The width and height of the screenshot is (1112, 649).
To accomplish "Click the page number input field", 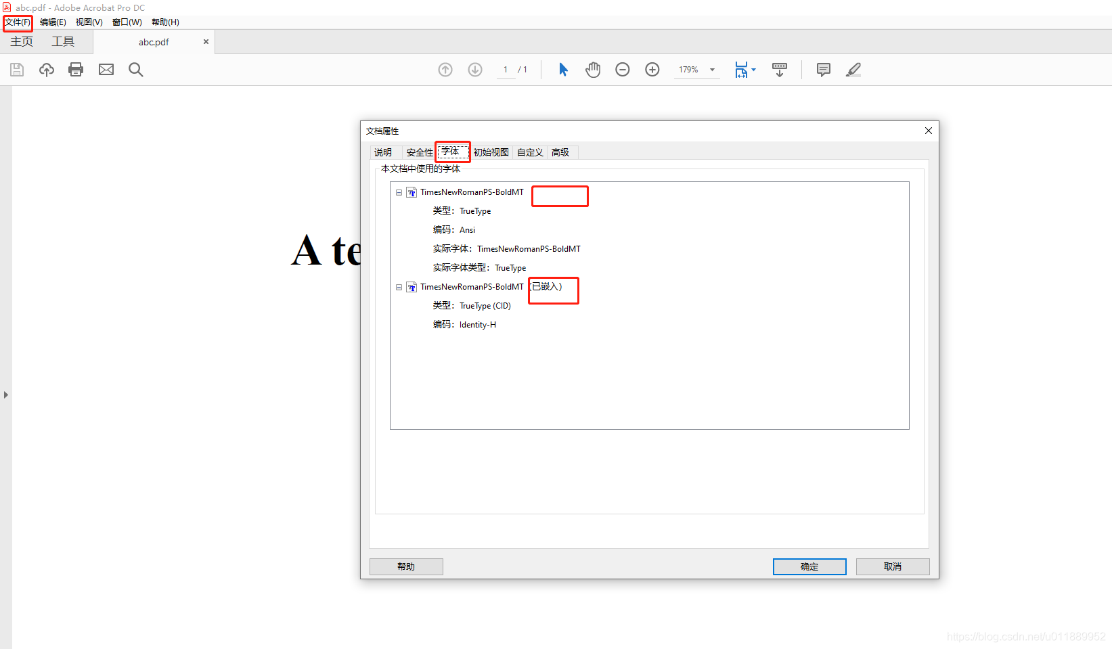I will [506, 70].
